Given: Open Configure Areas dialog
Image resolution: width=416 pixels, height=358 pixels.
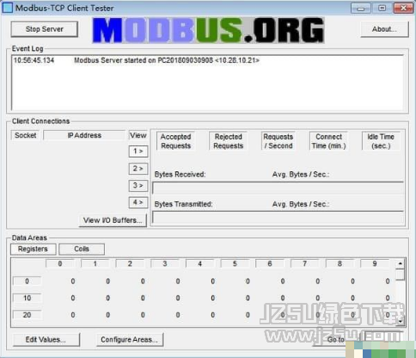Looking at the screenshot, I should tap(130, 340).
